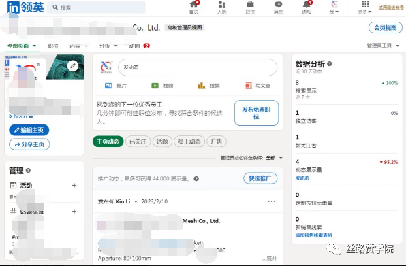Add a new 活动 with plus icon
The width and height of the screenshot is (406, 266).
[x=74, y=185]
